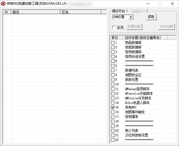The height and width of the screenshot is (146, 179).
Task: Select the 怪物说话设置 label text
Action: coord(135,57)
